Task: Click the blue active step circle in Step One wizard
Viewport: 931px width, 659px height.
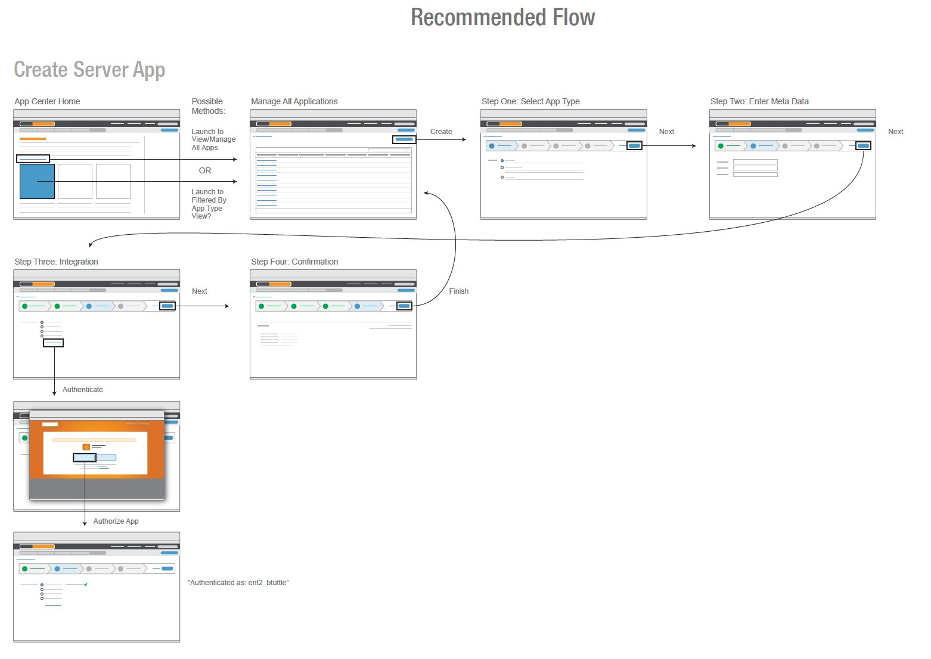Action: click(x=492, y=146)
